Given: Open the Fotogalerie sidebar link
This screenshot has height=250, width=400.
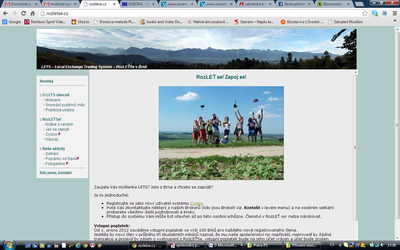Looking at the screenshot, I should click(x=55, y=164).
